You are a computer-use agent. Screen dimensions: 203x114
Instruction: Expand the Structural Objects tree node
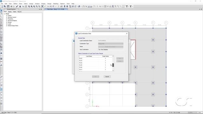tap(7, 21)
